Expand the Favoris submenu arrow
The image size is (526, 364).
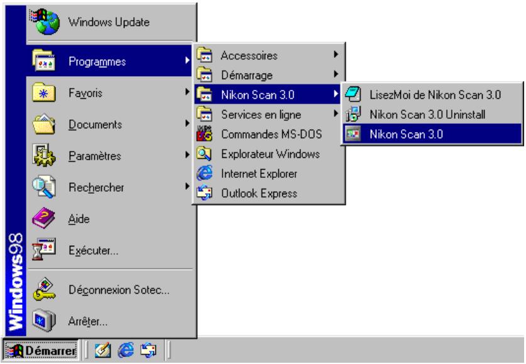click(187, 92)
